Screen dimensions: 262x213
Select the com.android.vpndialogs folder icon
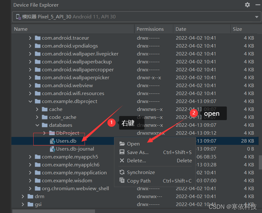tap(38, 46)
